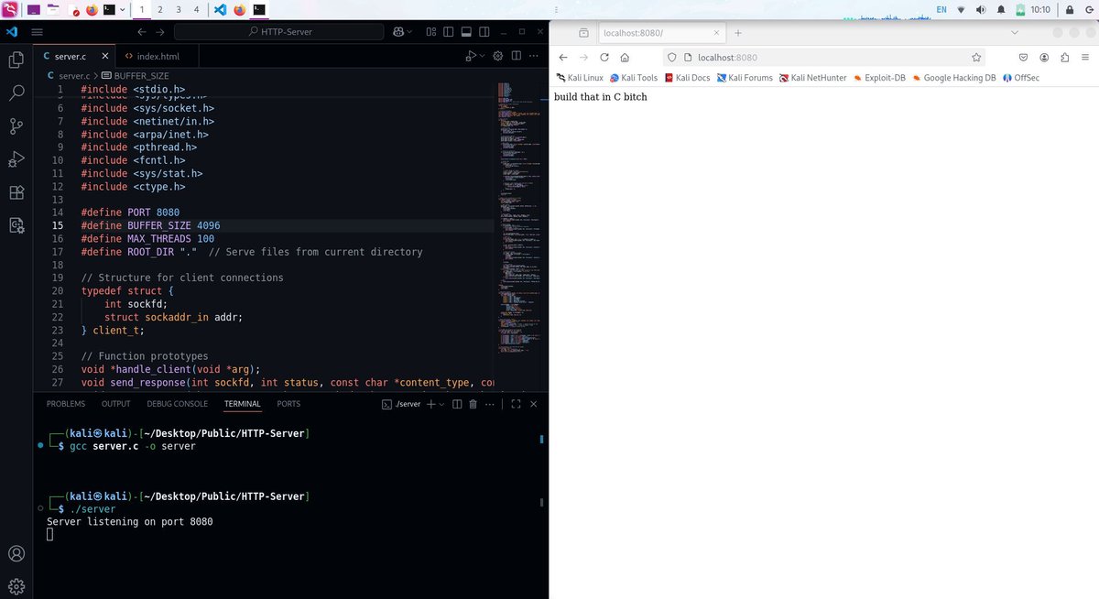The height and width of the screenshot is (599, 1099).
Task: Expand run button dropdown arrow
Action: pyautogui.click(x=482, y=56)
